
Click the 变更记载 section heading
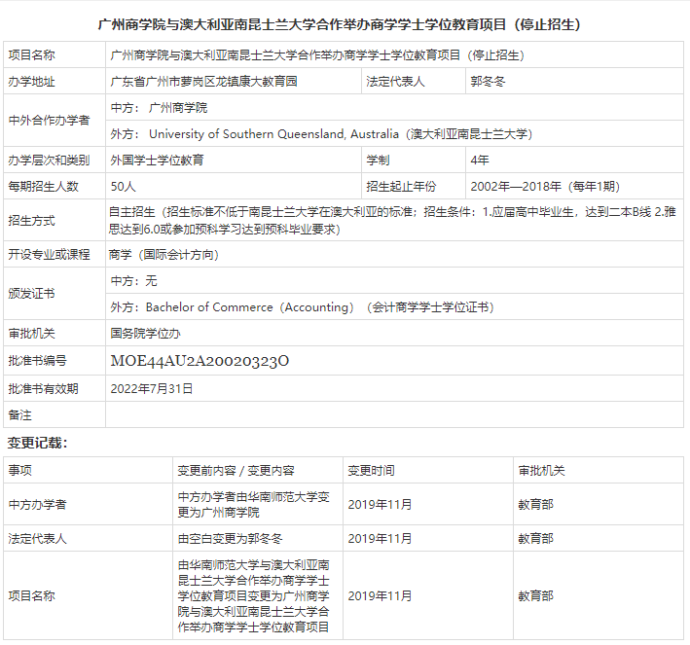37,443
